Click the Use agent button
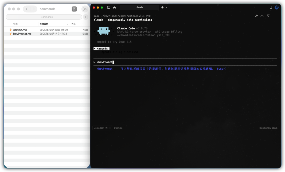The height and width of the screenshot is (172, 285). pyautogui.click(x=102, y=128)
